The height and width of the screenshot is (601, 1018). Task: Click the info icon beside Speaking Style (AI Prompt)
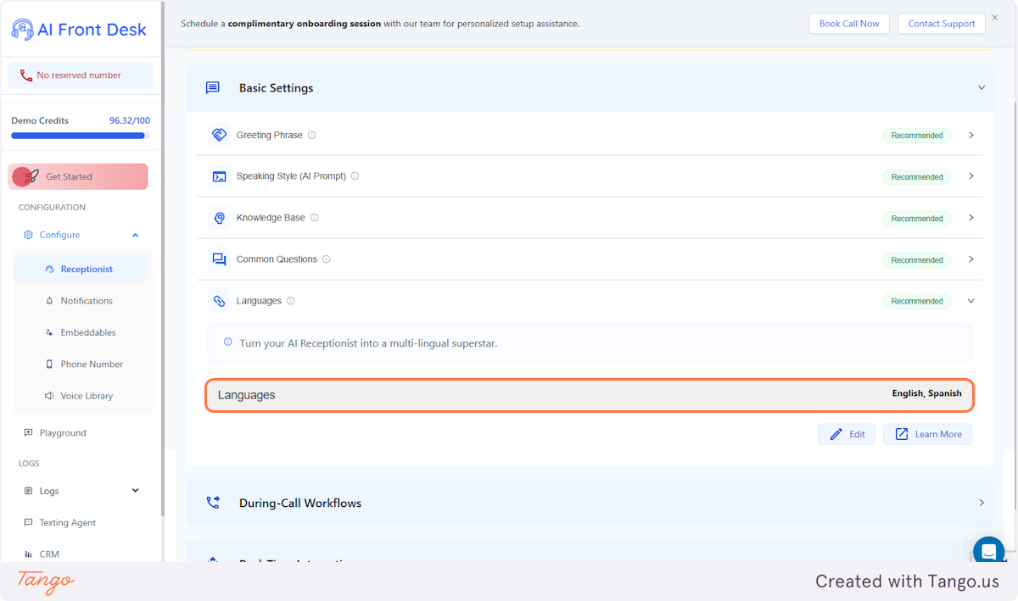tap(355, 176)
